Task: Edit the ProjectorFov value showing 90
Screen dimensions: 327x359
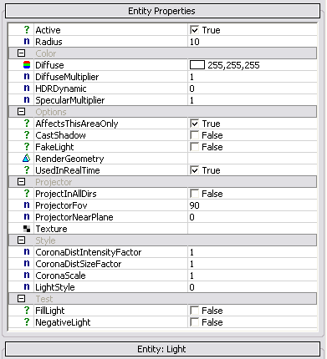Action: click(x=253, y=205)
